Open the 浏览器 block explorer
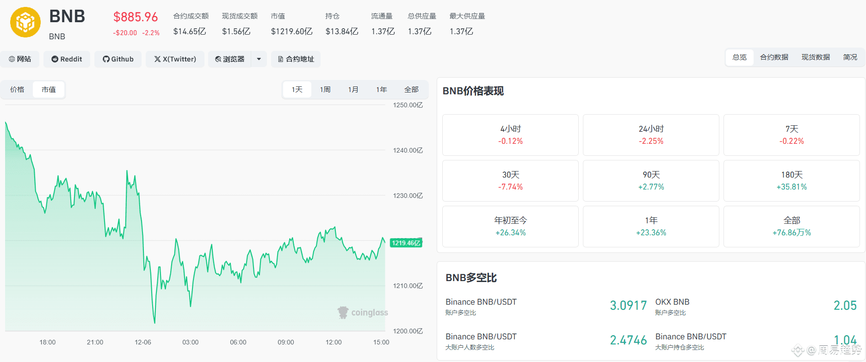Image resolution: width=866 pixels, height=362 pixels. pos(230,59)
